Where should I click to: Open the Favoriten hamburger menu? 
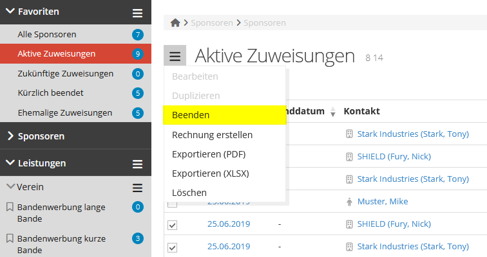pos(137,12)
